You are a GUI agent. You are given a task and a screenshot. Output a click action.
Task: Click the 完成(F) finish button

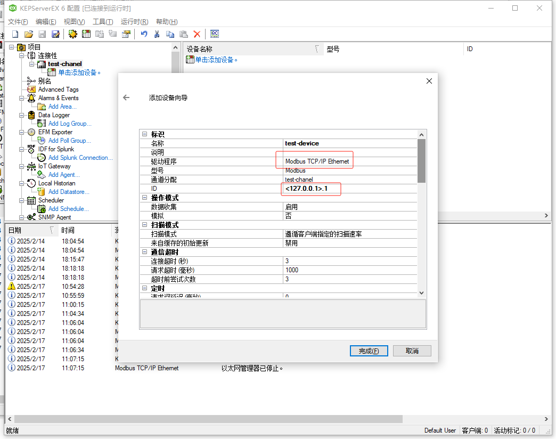pyautogui.click(x=369, y=351)
